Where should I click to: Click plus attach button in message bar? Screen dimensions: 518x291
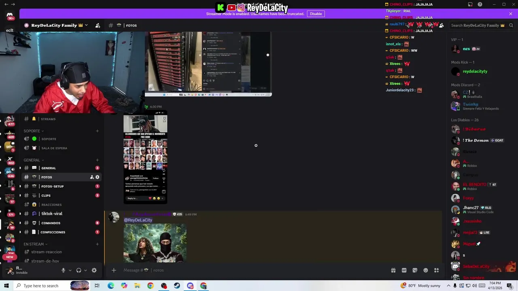[x=114, y=270]
